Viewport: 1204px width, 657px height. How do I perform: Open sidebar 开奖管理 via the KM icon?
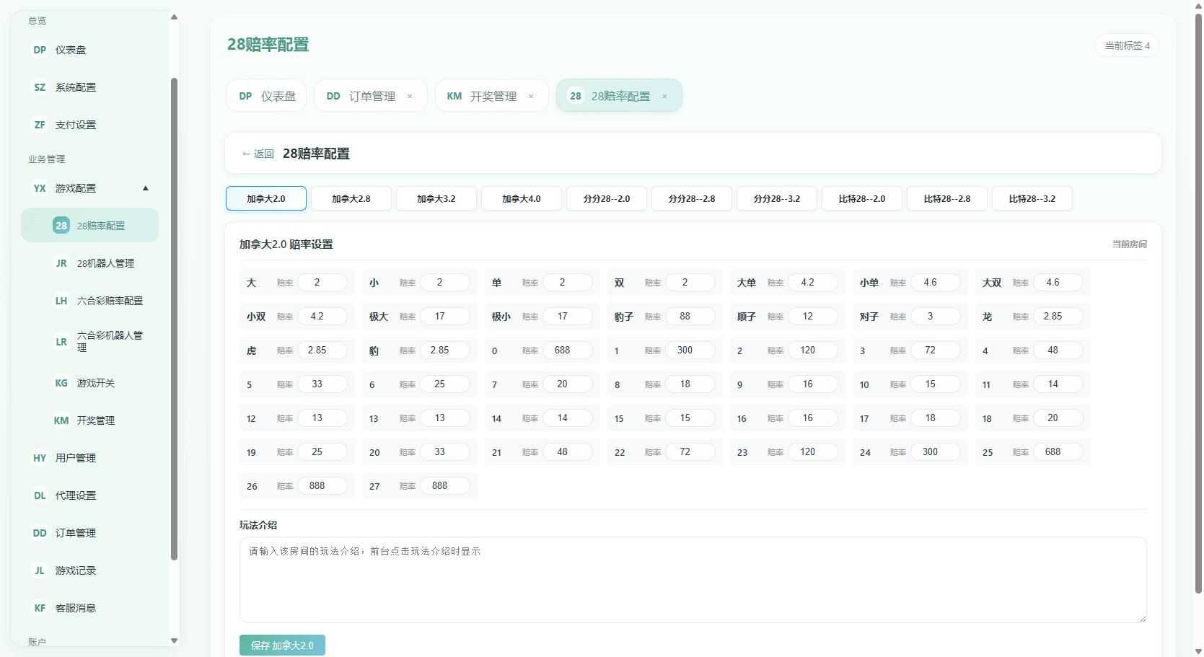point(61,420)
